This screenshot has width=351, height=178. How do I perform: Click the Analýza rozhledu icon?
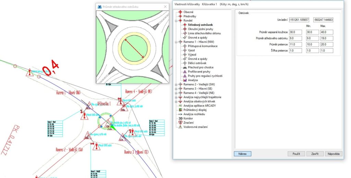coord(180,114)
